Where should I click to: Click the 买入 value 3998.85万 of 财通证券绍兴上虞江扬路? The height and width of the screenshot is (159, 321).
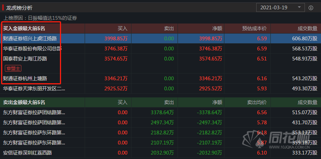(116, 38)
